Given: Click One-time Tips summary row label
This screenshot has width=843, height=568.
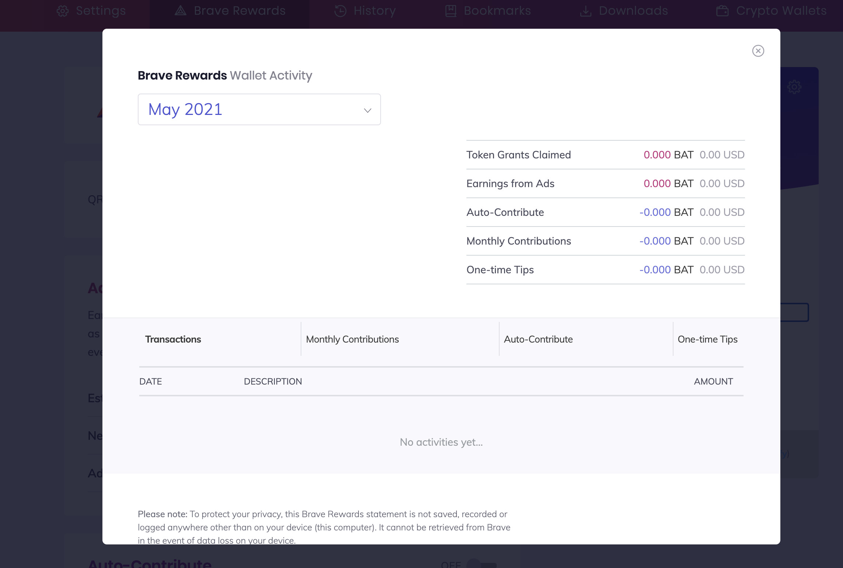Looking at the screenshot, I should pos(500,270).
